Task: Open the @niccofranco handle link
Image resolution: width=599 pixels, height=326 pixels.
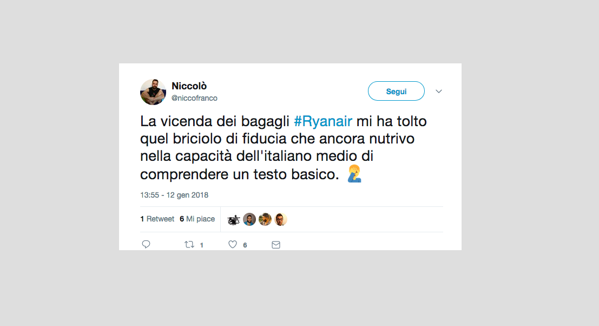Action: [x=194, y=98]
